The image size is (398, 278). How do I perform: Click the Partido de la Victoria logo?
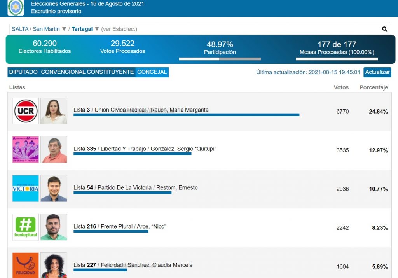26,189
